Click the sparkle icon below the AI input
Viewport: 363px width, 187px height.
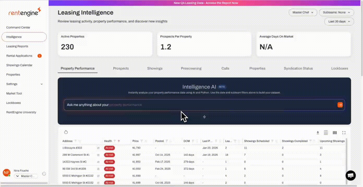(204, 117)
